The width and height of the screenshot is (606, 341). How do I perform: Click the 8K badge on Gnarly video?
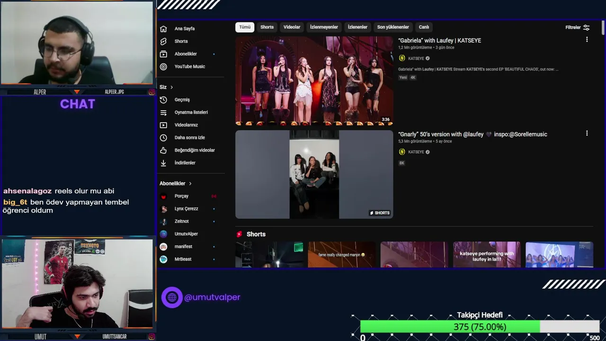pyautogui.click(x=401, y=163)
